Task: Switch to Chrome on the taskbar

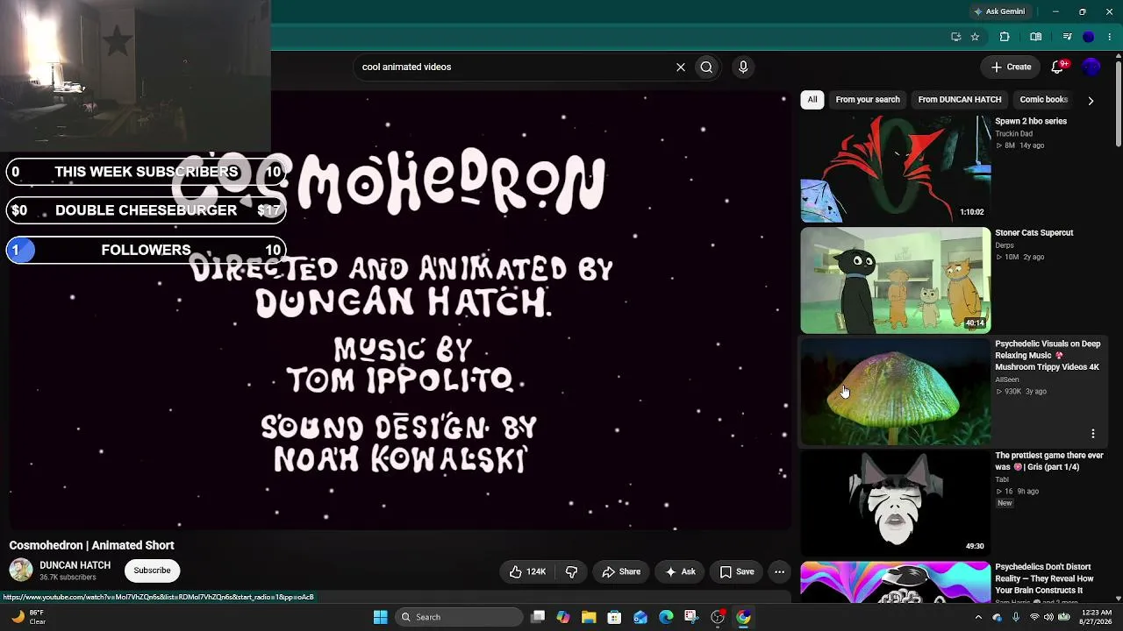Action: [x=743, y=617]
